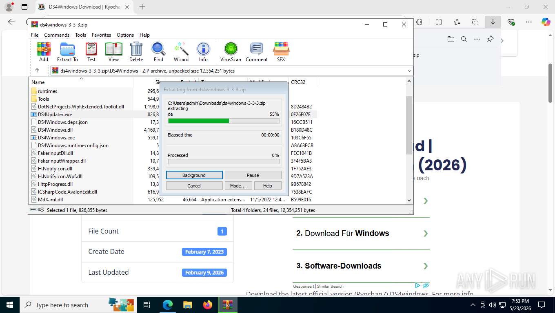Run the VirusScan icon
This screenshot has height=313, width=555.
(x=231, y=51)
